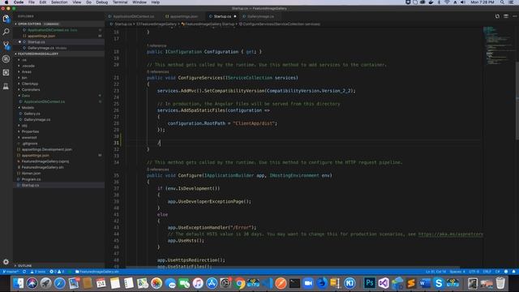Screen dimensions: 519x292
Task: Open Visual Studio from the Dock
Action: pyautogui.click(x=384, y=283)
